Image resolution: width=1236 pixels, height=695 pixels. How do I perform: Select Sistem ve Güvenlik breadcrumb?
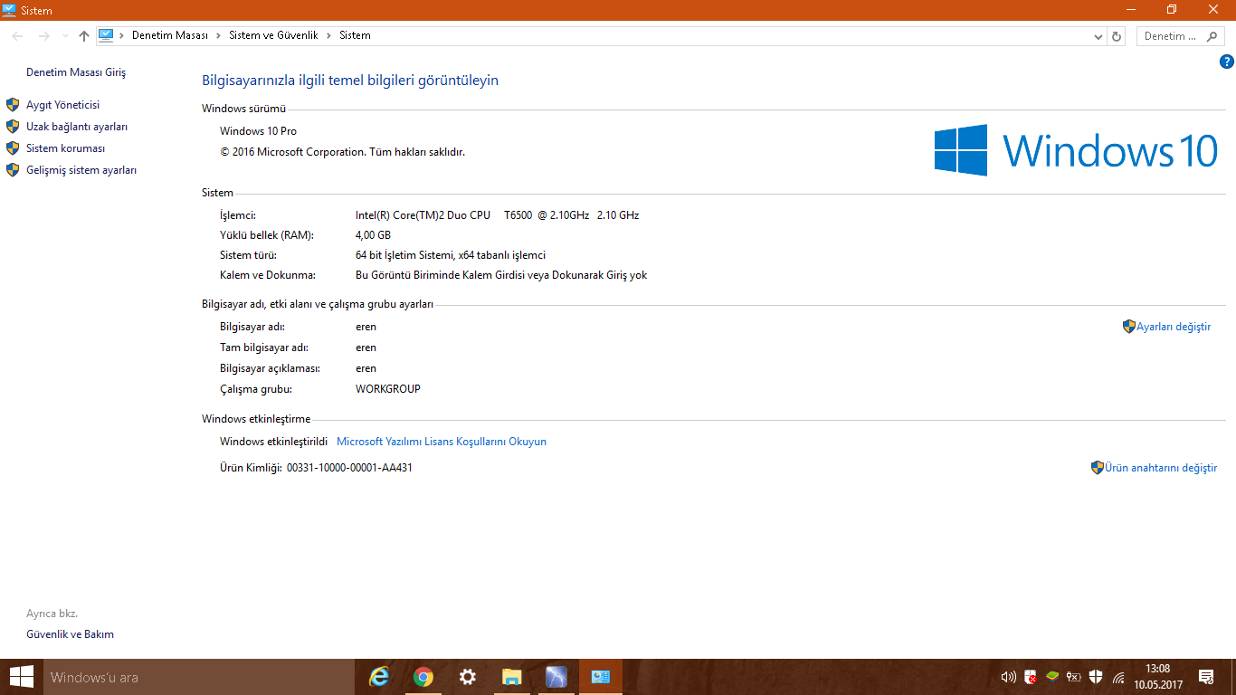click(x=273, y=35)
